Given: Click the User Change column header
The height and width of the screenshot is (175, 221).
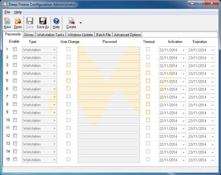Looking at the screenshot, I should click(x=70, y=42).
